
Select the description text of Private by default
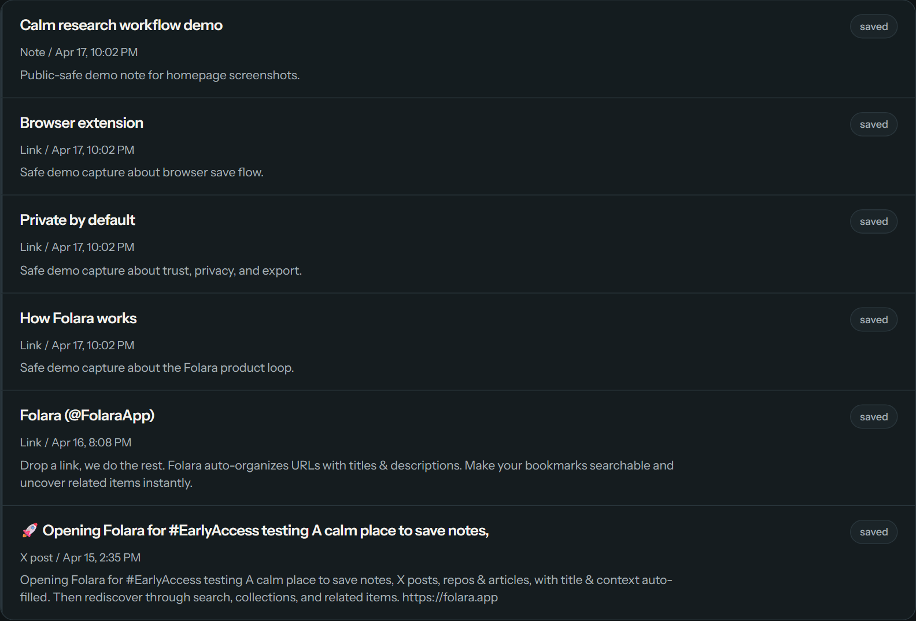[161, 270]
